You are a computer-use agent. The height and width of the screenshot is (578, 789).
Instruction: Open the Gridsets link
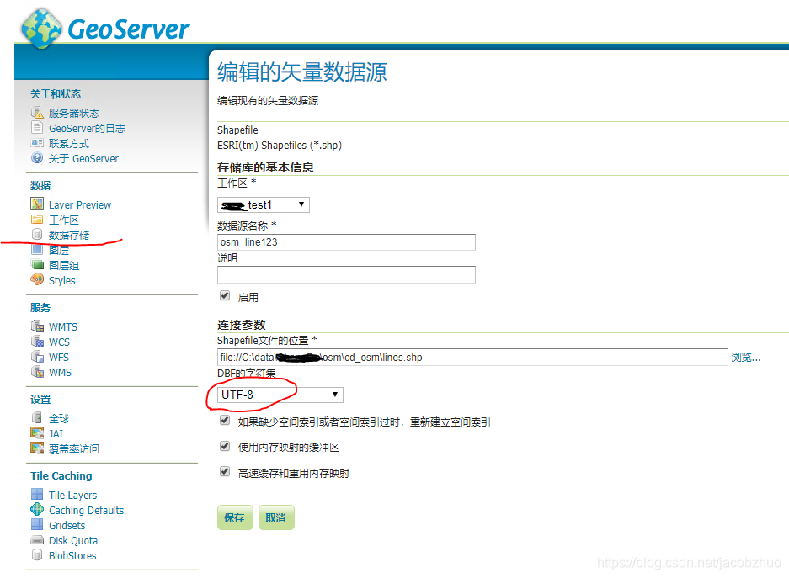point(67,525)
